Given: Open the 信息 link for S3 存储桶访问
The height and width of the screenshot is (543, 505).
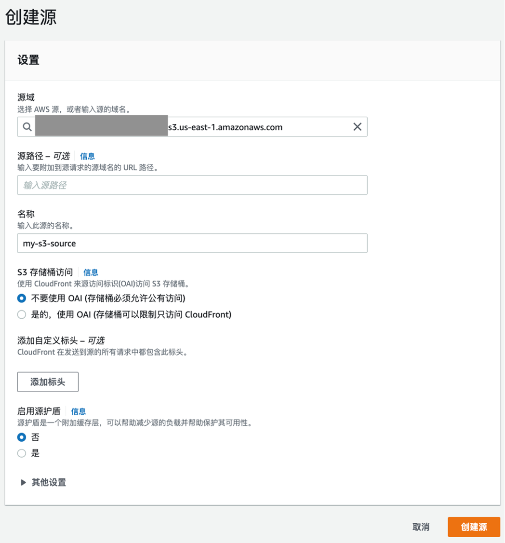Looking at the screenshot, I should [x=90, y=272].
